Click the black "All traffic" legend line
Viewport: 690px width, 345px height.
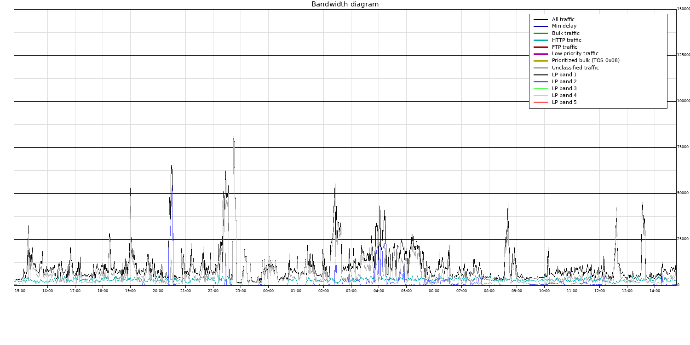(540, 20)
